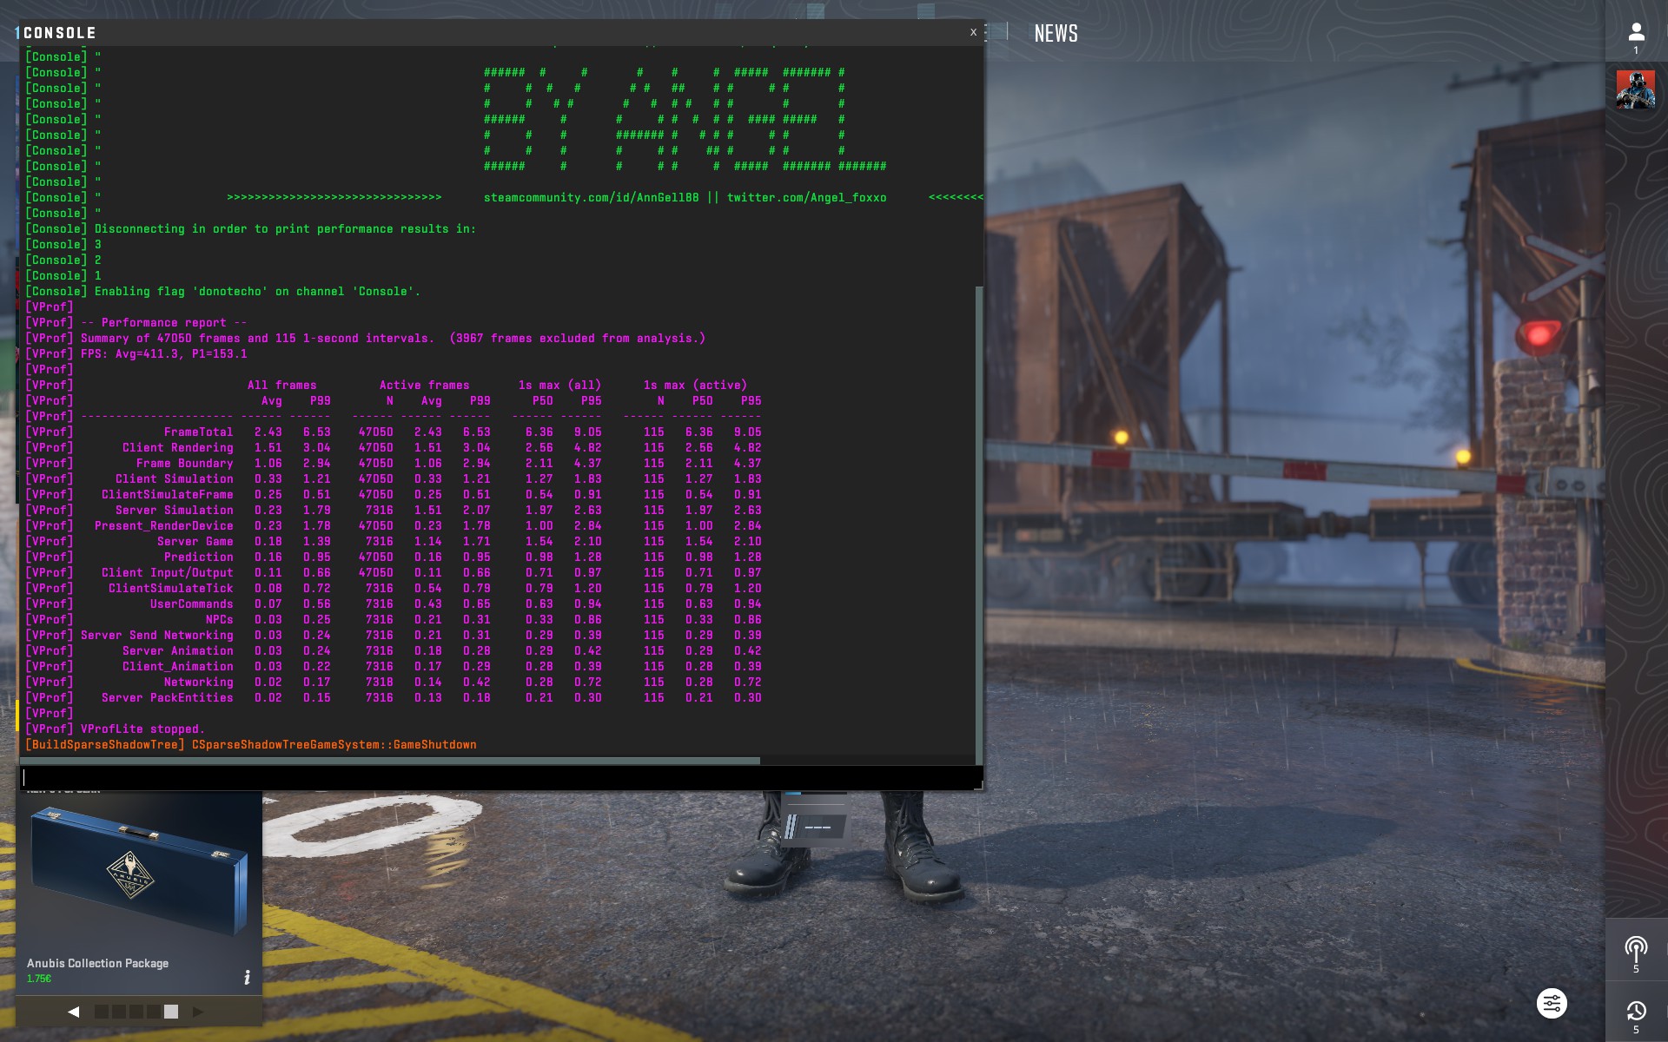Open the recent history clock icon
This screenshot has width=1668, height=1042.
(x=1636, y=1011)
